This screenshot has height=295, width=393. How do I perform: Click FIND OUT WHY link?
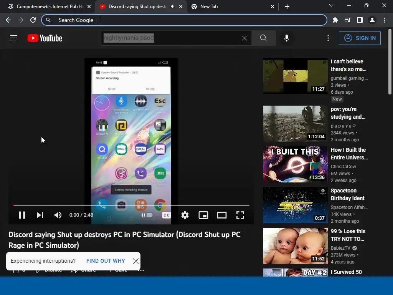coord(106,261)
